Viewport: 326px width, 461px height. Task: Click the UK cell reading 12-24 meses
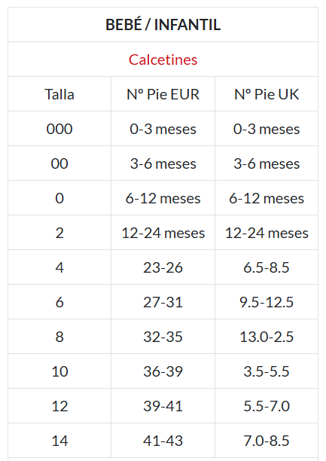[x=267, y=234]
